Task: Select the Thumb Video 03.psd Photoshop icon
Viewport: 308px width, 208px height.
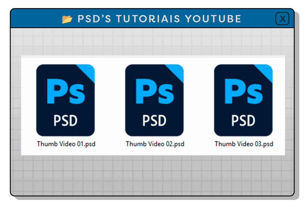Action: click(243, 100)
